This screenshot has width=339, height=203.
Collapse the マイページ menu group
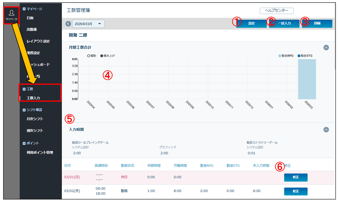point(24,9)
